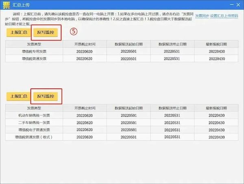
Task: Click 最新报税日期 header in the 增值税专用发票 table
Action: 216,44
